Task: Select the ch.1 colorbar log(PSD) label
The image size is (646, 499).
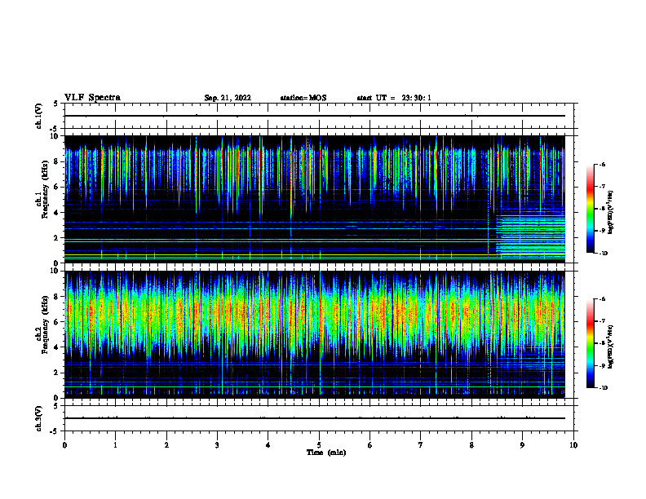Action: (x=611, y=213)
